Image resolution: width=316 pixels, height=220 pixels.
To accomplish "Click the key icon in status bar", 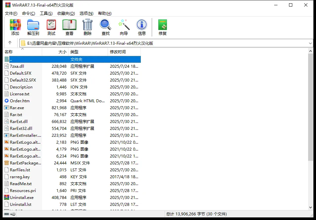I will pos(13,214).
